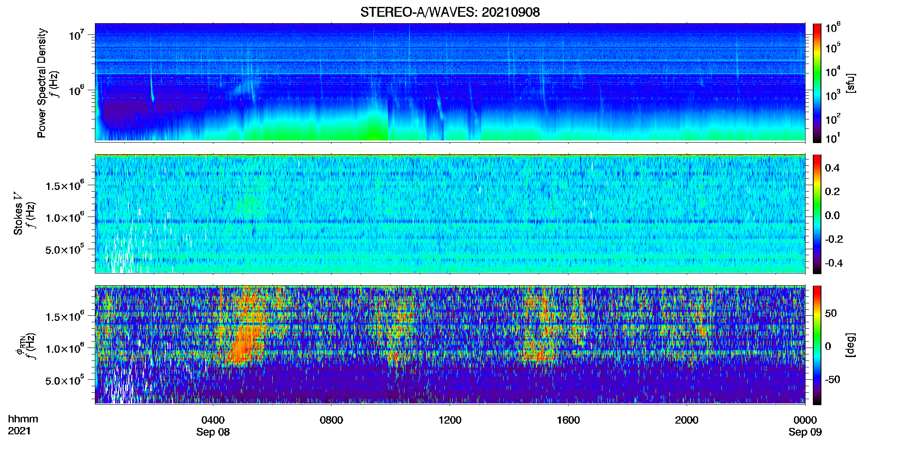
Task: Select 1.0×10^6 tick in Stokes V panel
Action: [x=65, y=217]
